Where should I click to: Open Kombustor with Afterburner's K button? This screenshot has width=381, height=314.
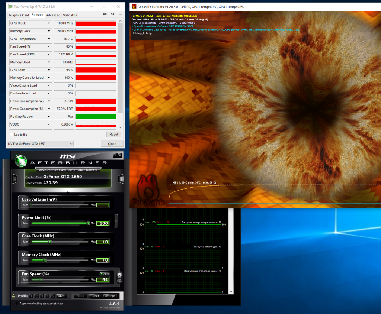[x=15, y=179]
